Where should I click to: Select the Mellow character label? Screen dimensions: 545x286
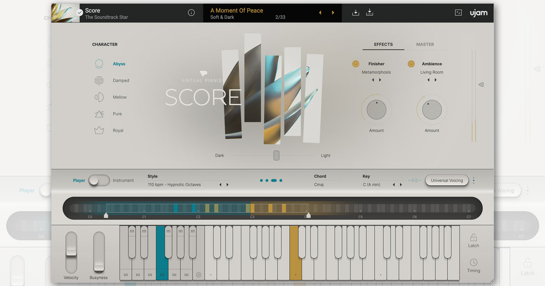pyautogui.click(x=120, y=97)
